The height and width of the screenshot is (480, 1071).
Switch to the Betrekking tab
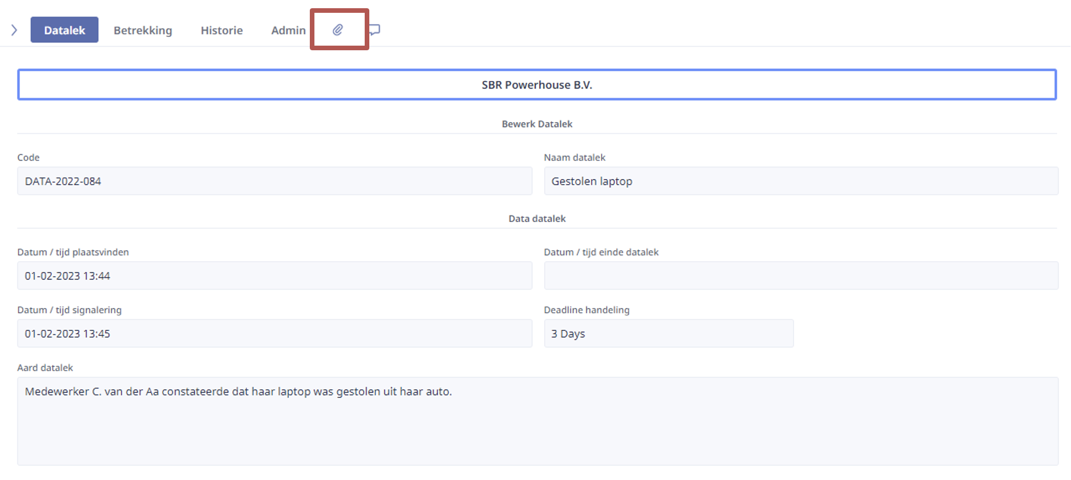(x=143, y=30)
